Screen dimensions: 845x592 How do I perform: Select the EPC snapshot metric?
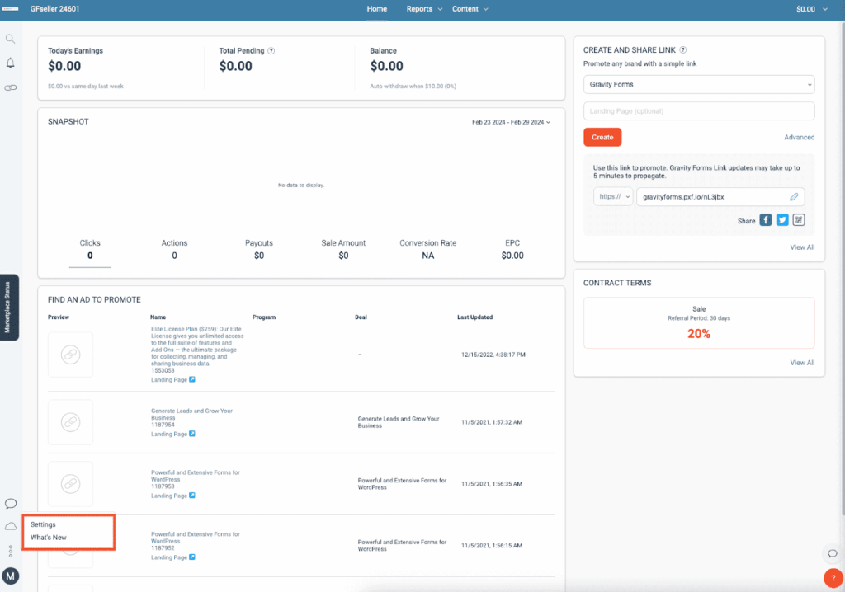pyautogui.click(x=512, y=249)
